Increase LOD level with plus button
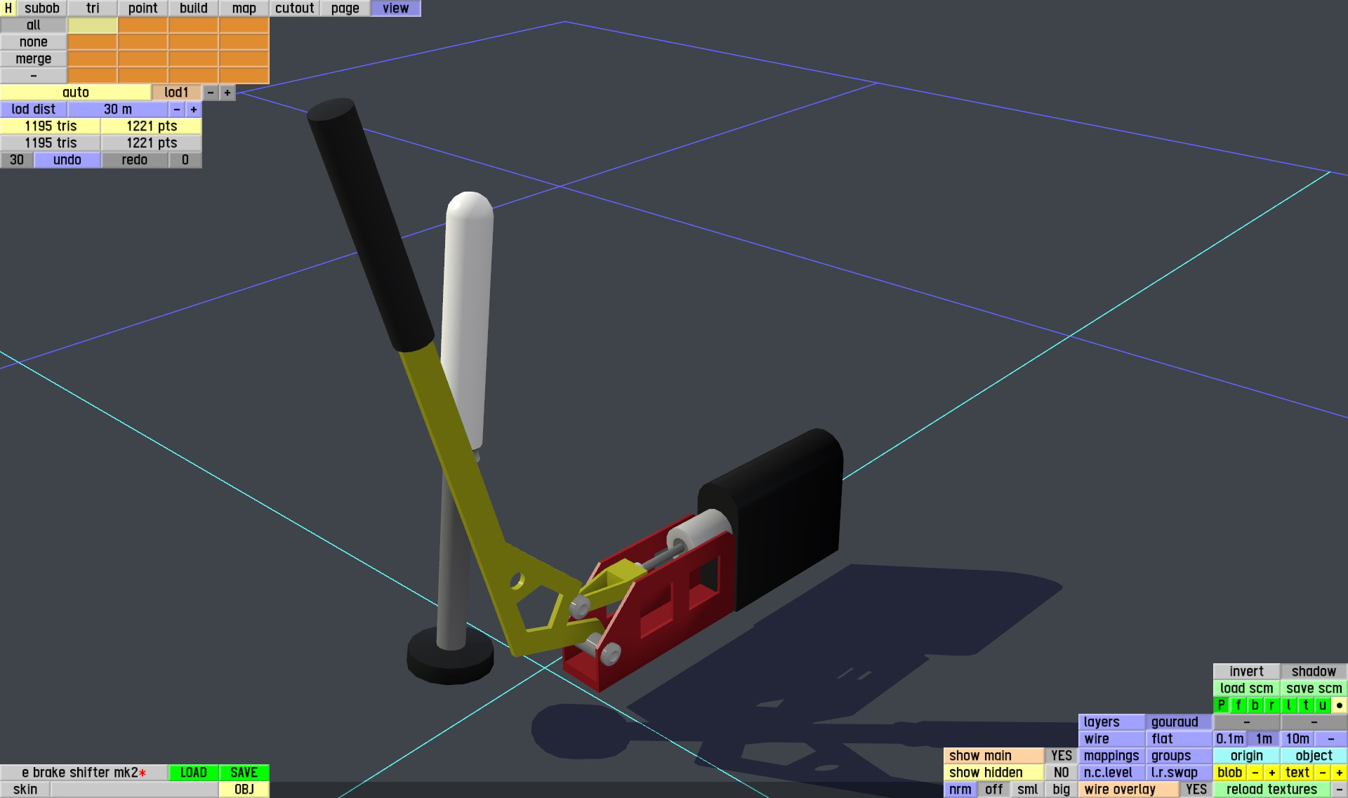Screen dimensions: 1348x798 click(227, 93)
